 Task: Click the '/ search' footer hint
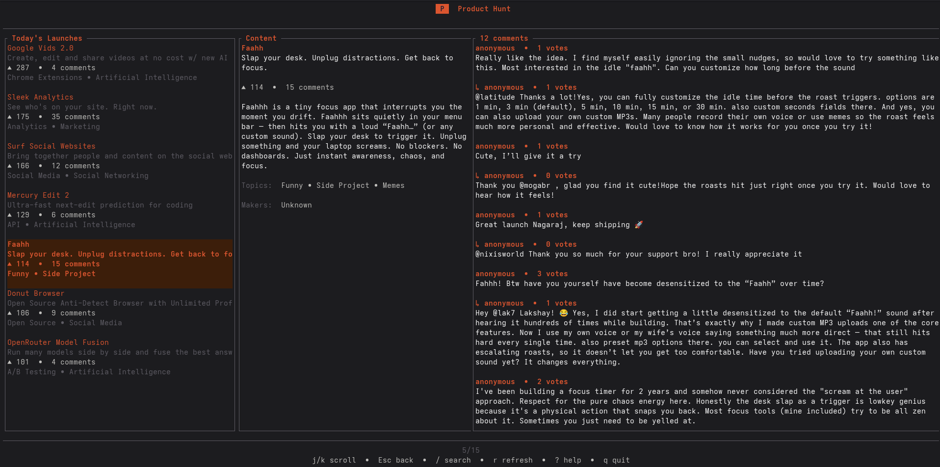click(x=453, y=460)
